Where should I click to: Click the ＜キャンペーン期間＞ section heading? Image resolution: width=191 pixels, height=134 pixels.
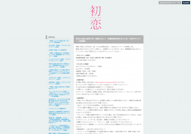[83, 55]
